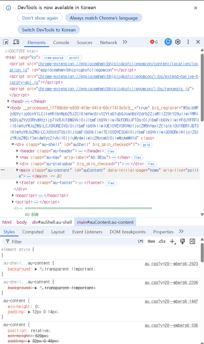This screenshot has height=344, width=204.
Task: Toggle the device toolbar icon
Action: point(16,42)
